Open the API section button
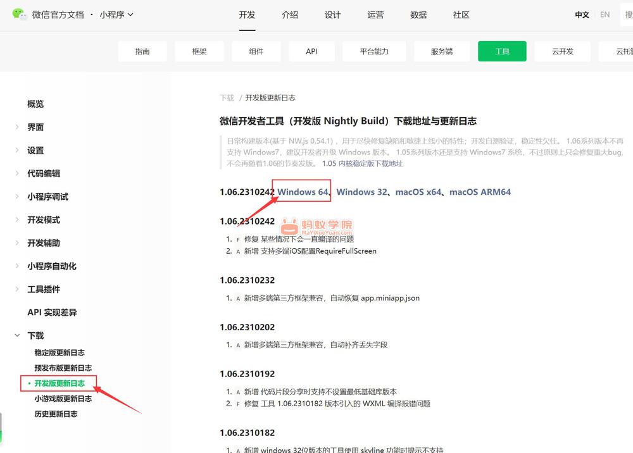The width and height of the screenshot is (633, 453). pyautogui.click(x=311, y=51)
